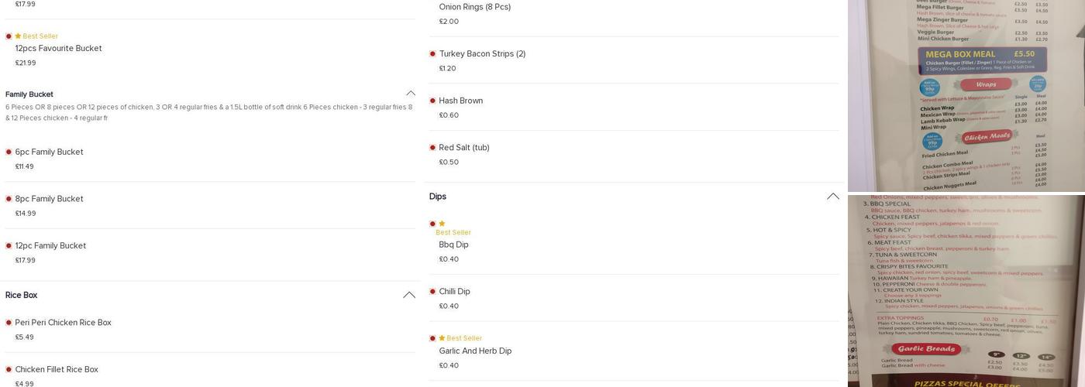The width and height of the screenshot is (1085, 387).
Task: Collapse the Dips section
Action: (x=832, y=197)
